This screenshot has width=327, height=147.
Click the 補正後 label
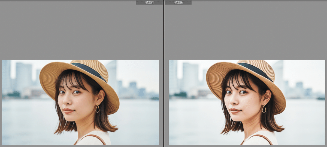coord(178,2)
